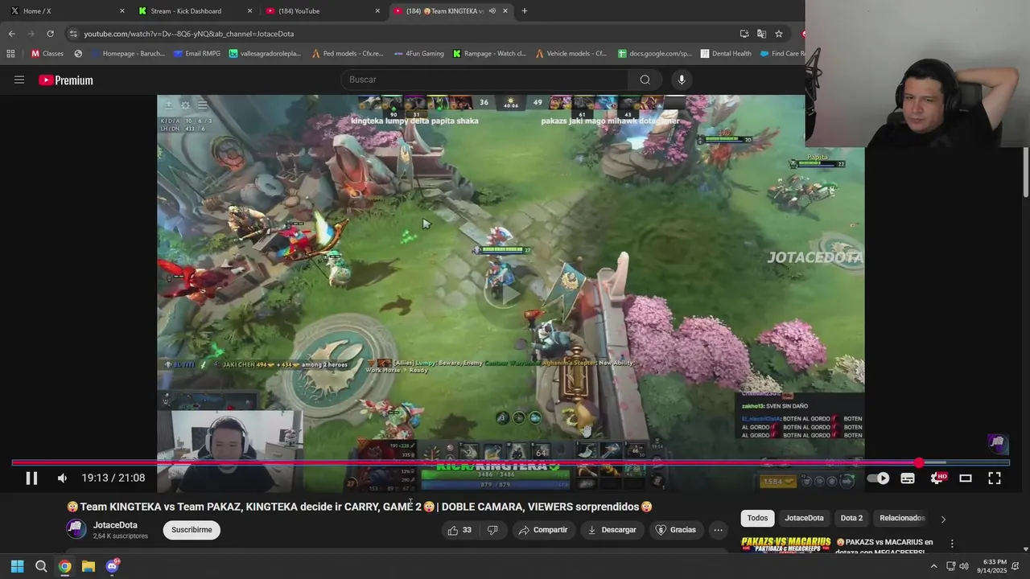Viewport: 1030px width, 579px height.
Task: Open options for PAKAZS vs MACARIUS video
Action: 952,544
